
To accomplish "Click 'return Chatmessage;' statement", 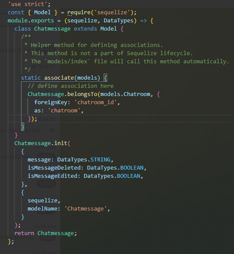I will point(46,233).
